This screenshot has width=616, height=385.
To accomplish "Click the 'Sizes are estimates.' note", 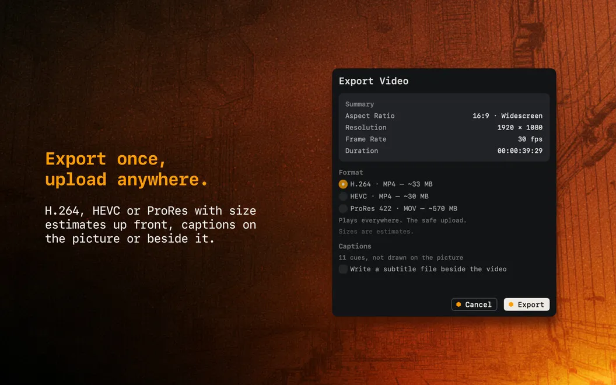I will pyautogui.click(x=376, y=232).
